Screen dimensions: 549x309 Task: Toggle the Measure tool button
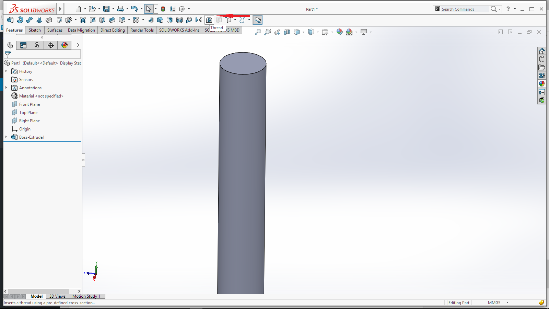click(x=258, y=20)
